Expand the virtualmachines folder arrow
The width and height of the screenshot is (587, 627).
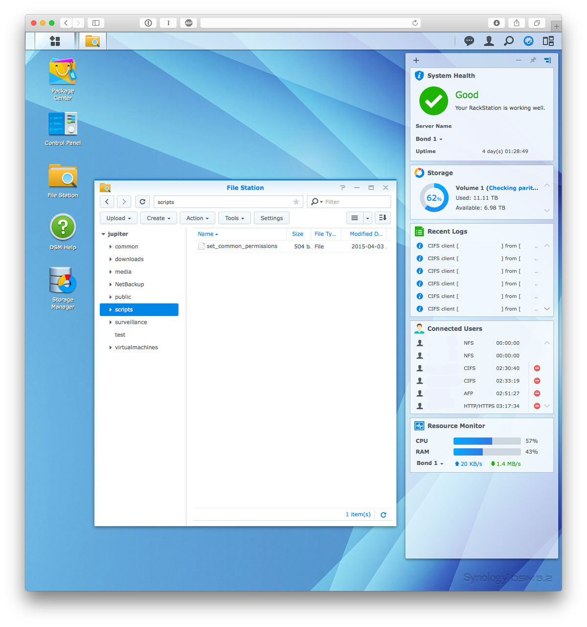[111, 348]
